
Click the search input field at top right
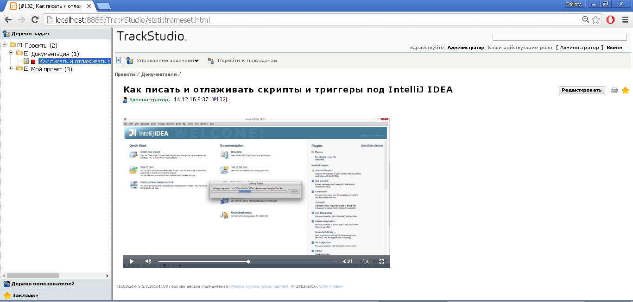click(560, 37)
